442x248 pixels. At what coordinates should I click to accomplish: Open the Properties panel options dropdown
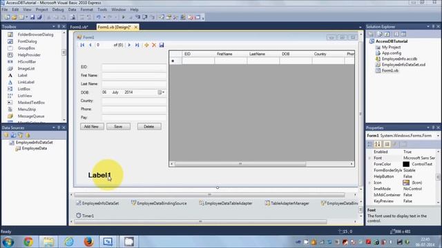(428, 127)
